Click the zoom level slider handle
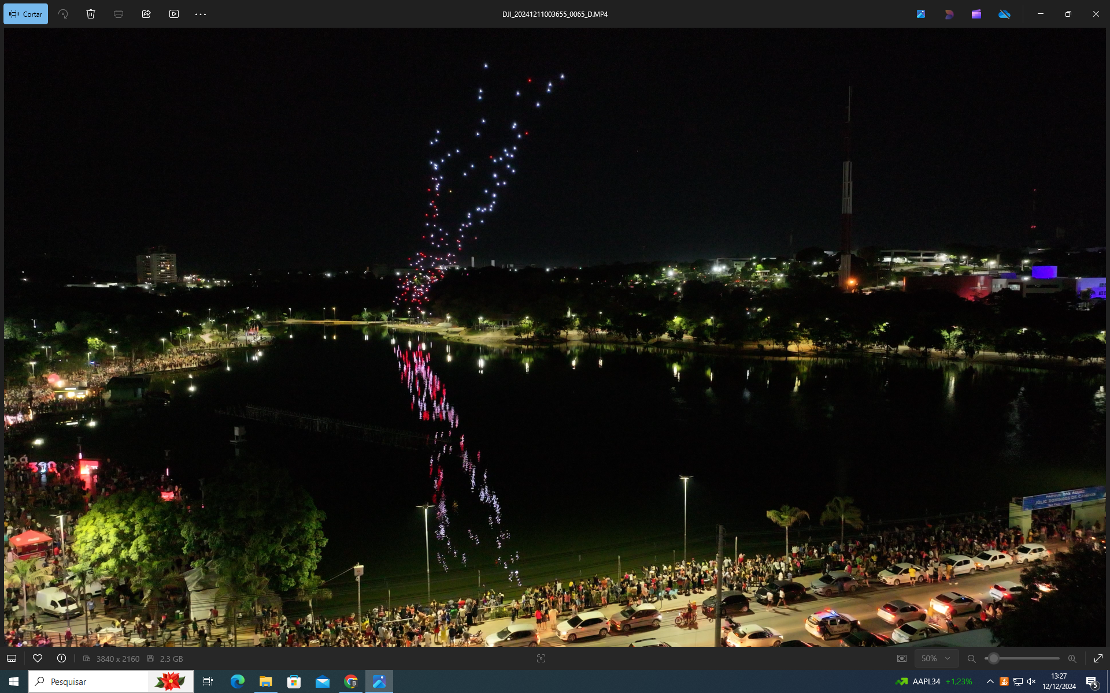1110x693 pixels. (993, 658)
